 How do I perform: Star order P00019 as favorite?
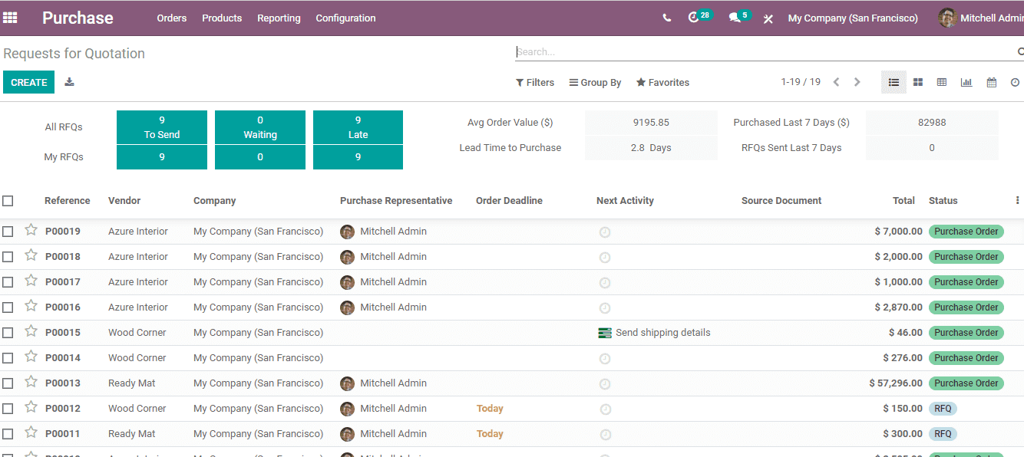point(31,230)
